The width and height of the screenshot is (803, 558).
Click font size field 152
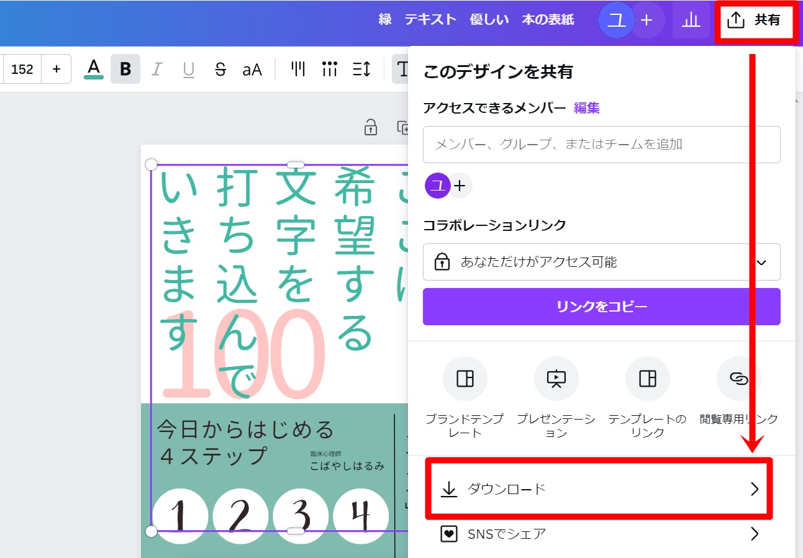pyautogui.click(x=22, y=69)
